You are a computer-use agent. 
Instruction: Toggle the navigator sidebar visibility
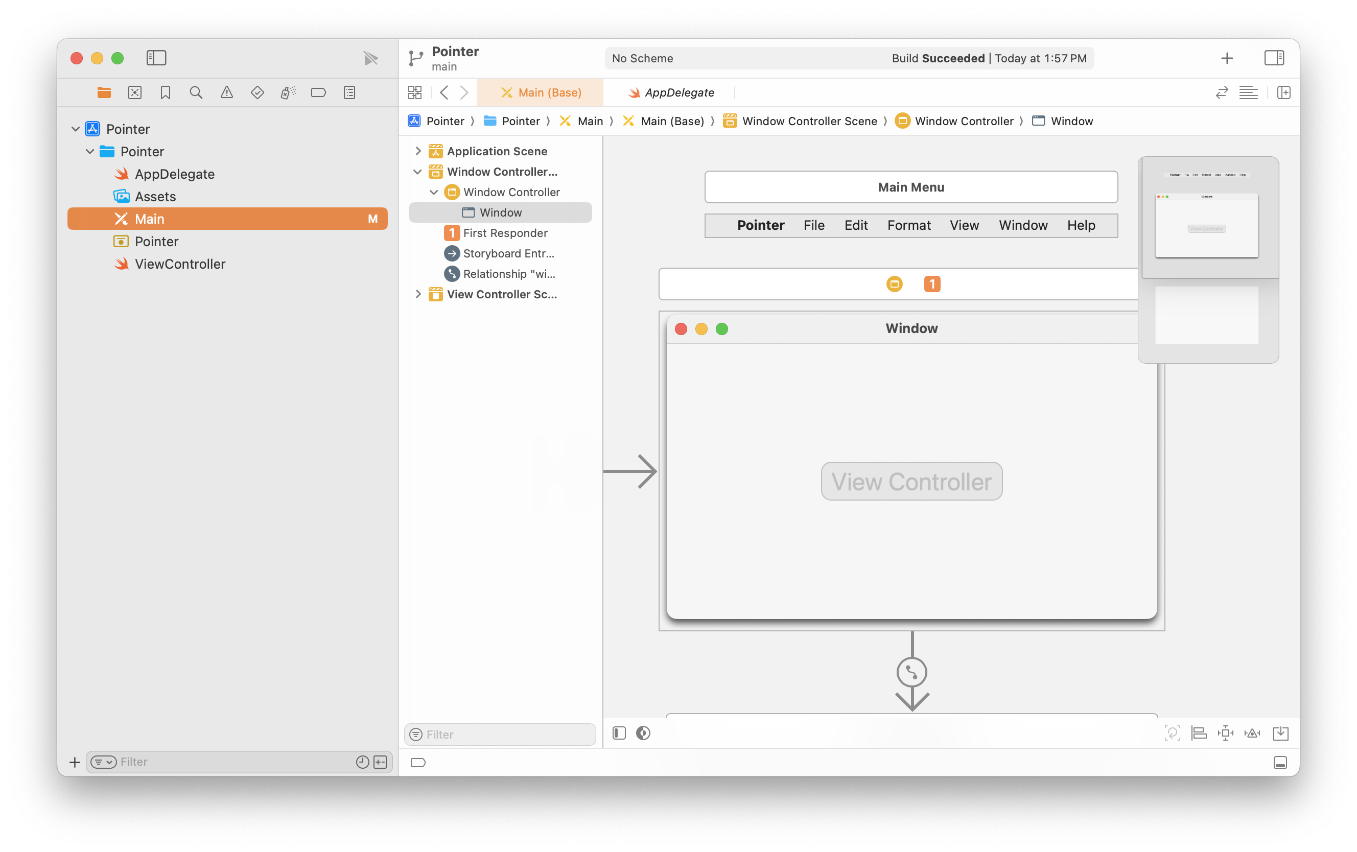point(156,58)
